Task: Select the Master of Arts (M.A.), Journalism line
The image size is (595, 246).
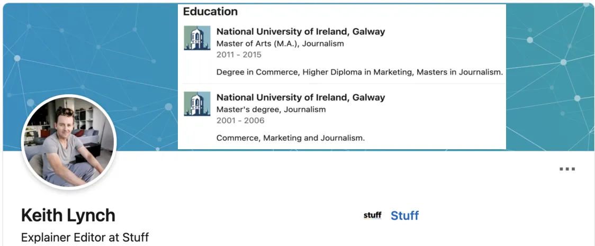Action: (280, 44)
